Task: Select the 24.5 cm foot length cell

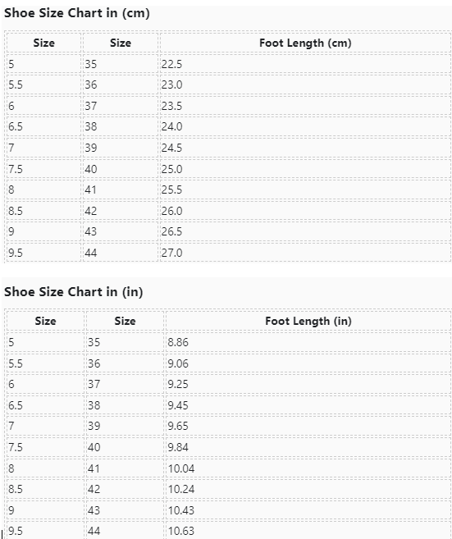Action: click(305, 148)
